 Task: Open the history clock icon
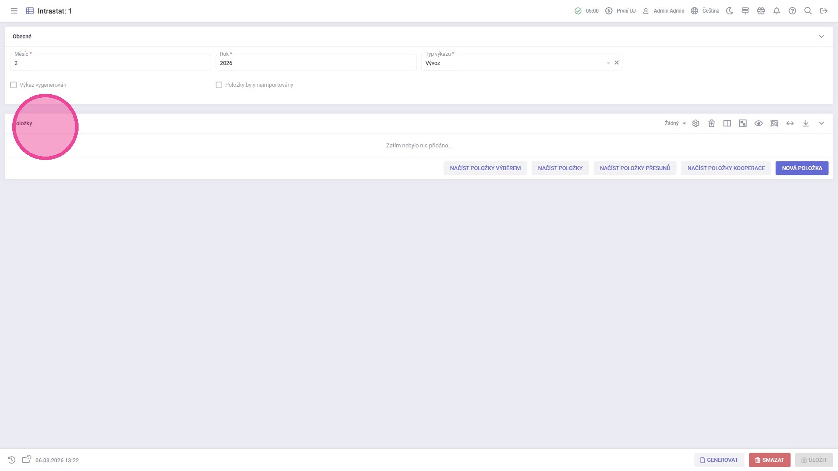click(x=12, y=460)
